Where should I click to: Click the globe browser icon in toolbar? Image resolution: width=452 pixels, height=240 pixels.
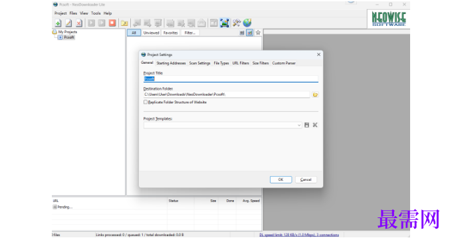pos(247,23)
